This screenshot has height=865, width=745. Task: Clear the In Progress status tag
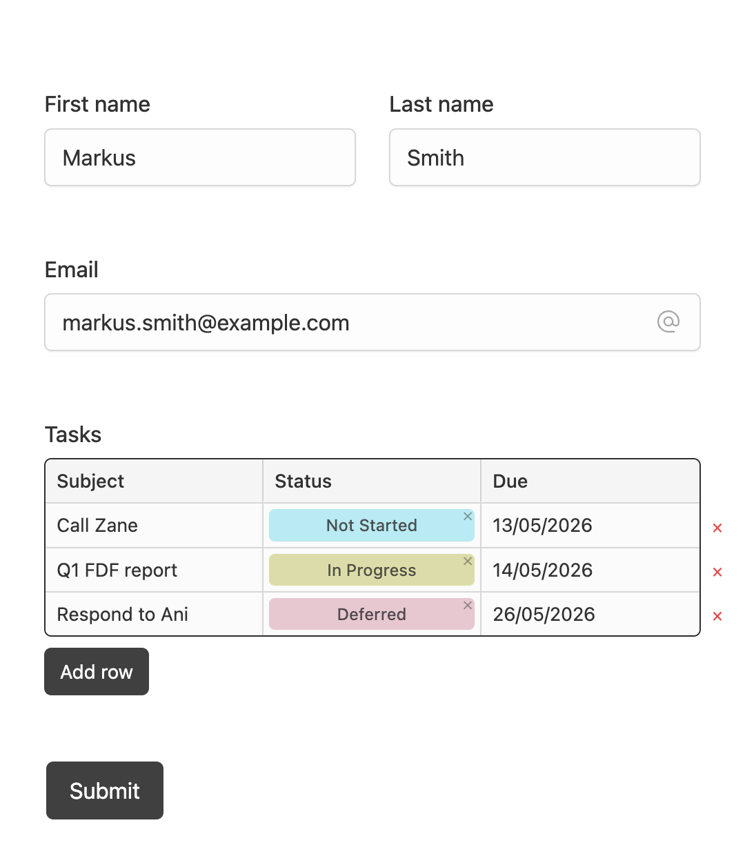pos(468,561)
